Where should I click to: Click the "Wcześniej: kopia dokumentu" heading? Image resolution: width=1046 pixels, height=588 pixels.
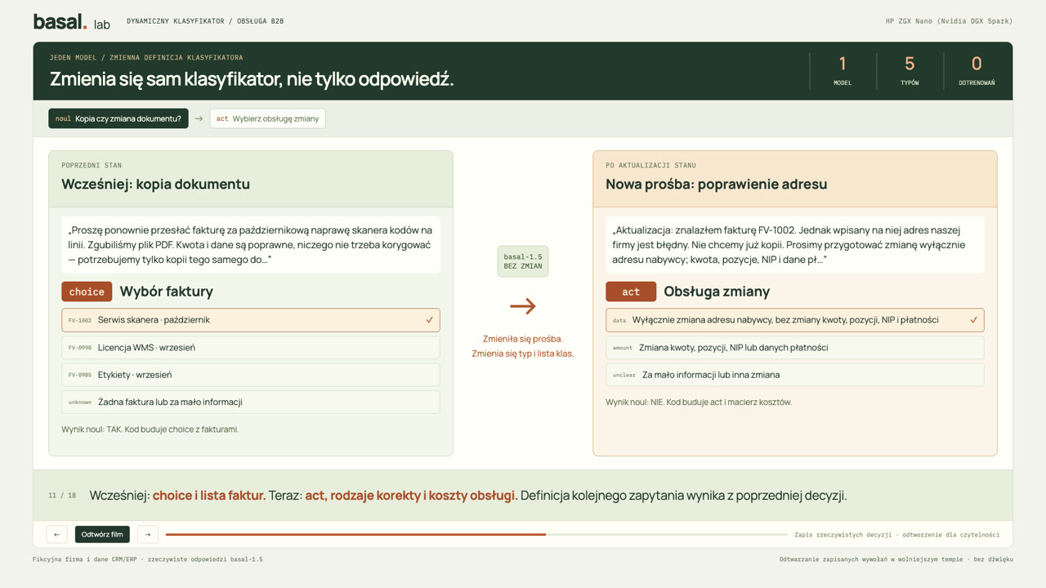155,184
